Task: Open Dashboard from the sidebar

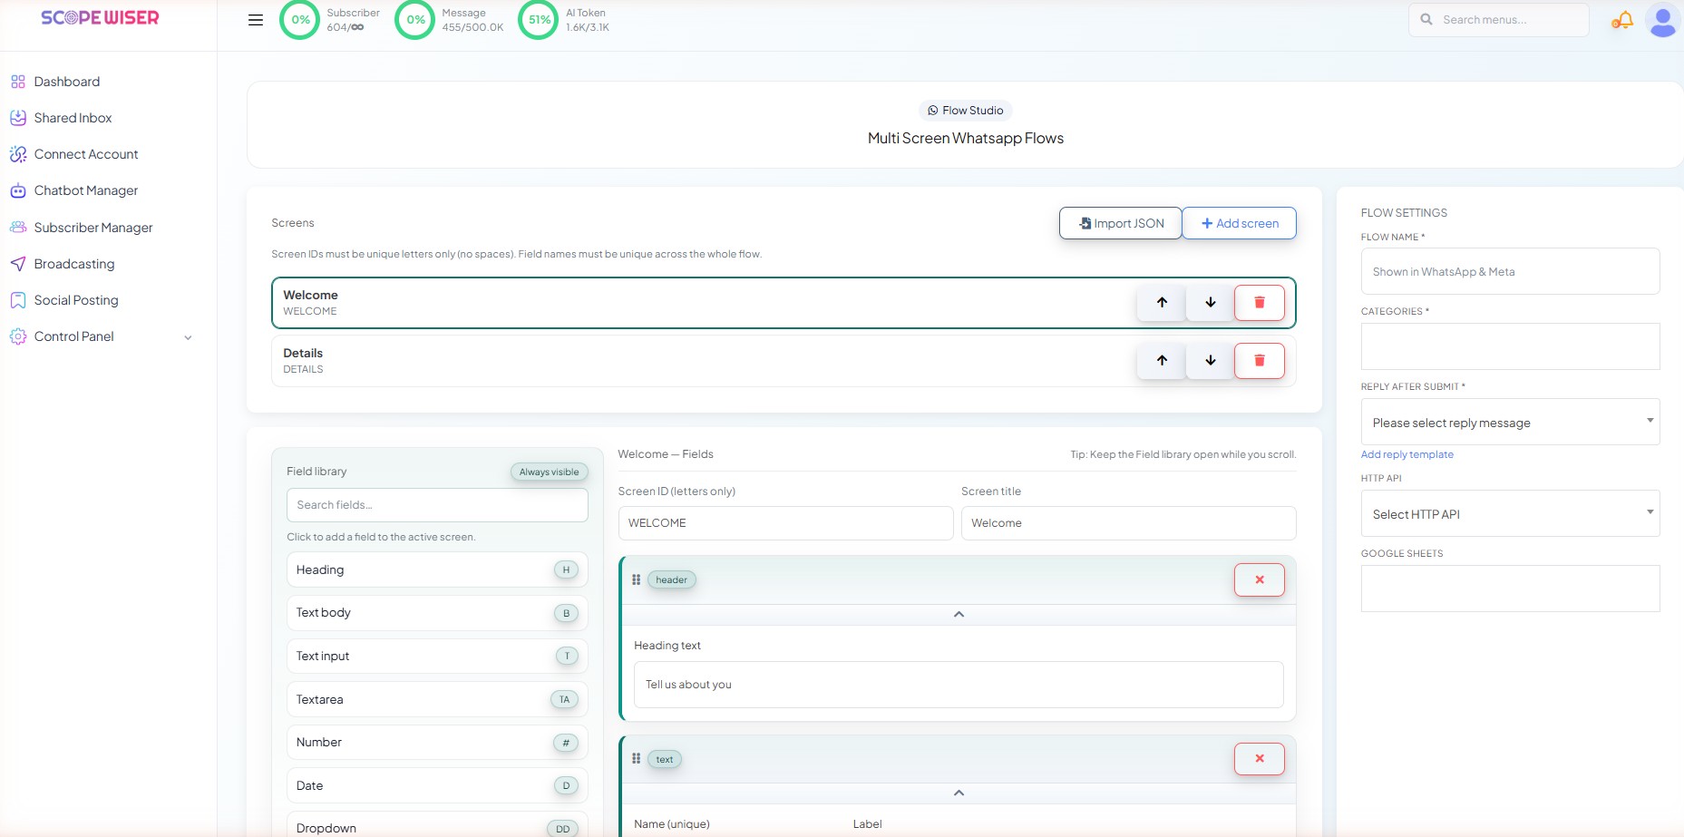Action: click(67, 82)
